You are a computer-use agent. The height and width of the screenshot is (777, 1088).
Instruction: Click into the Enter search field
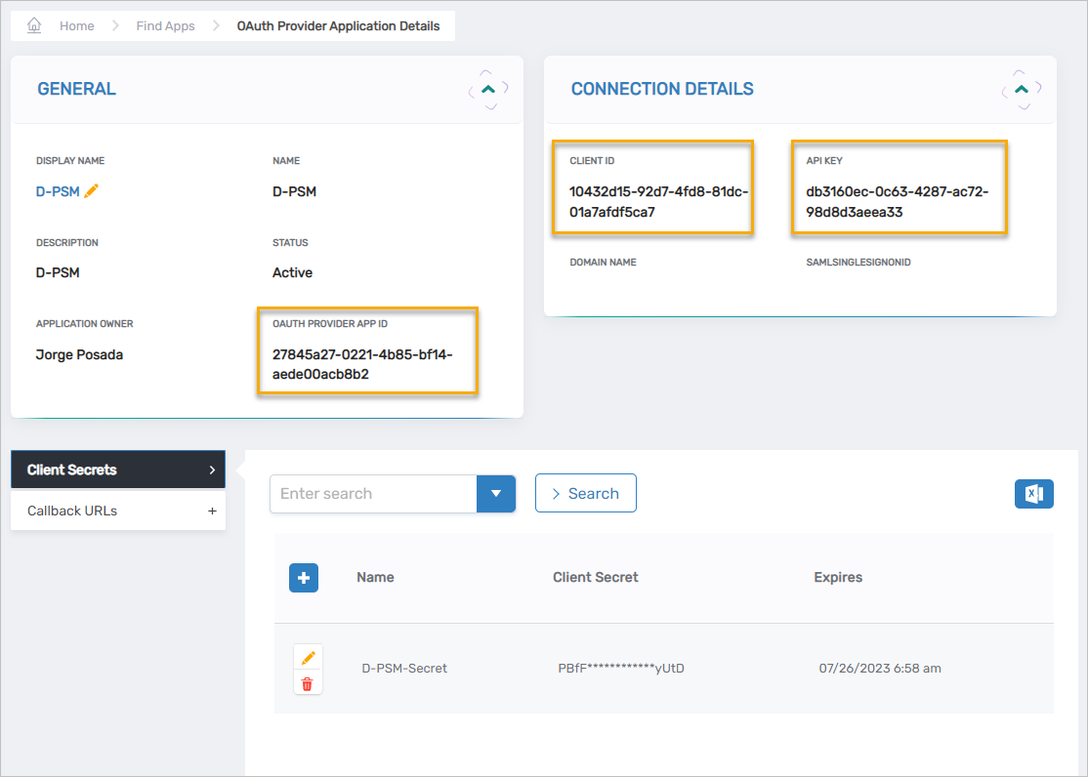coord(373,494)
